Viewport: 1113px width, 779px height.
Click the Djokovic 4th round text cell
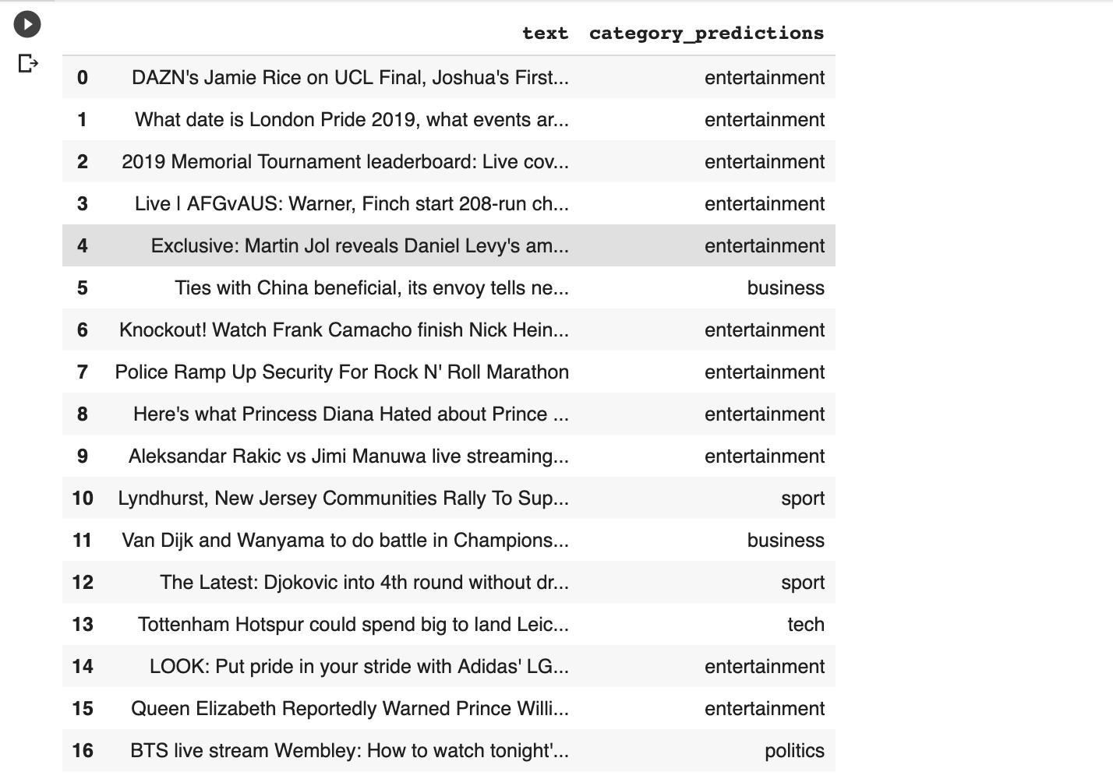pos(364,583)
